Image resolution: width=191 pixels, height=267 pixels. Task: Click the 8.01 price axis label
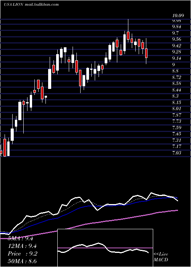coord(177,109)
